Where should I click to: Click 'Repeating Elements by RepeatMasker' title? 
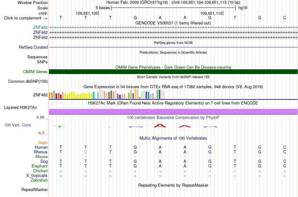pos(173,185)
